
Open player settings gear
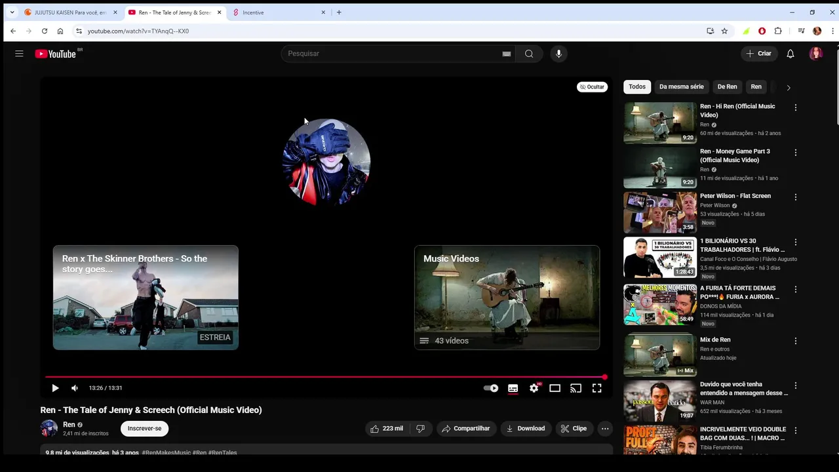[534, 388]
